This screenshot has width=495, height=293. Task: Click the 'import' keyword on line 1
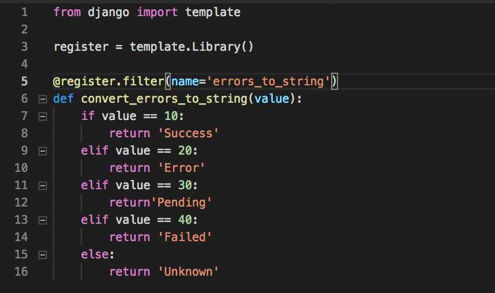[x=157, y=12]
